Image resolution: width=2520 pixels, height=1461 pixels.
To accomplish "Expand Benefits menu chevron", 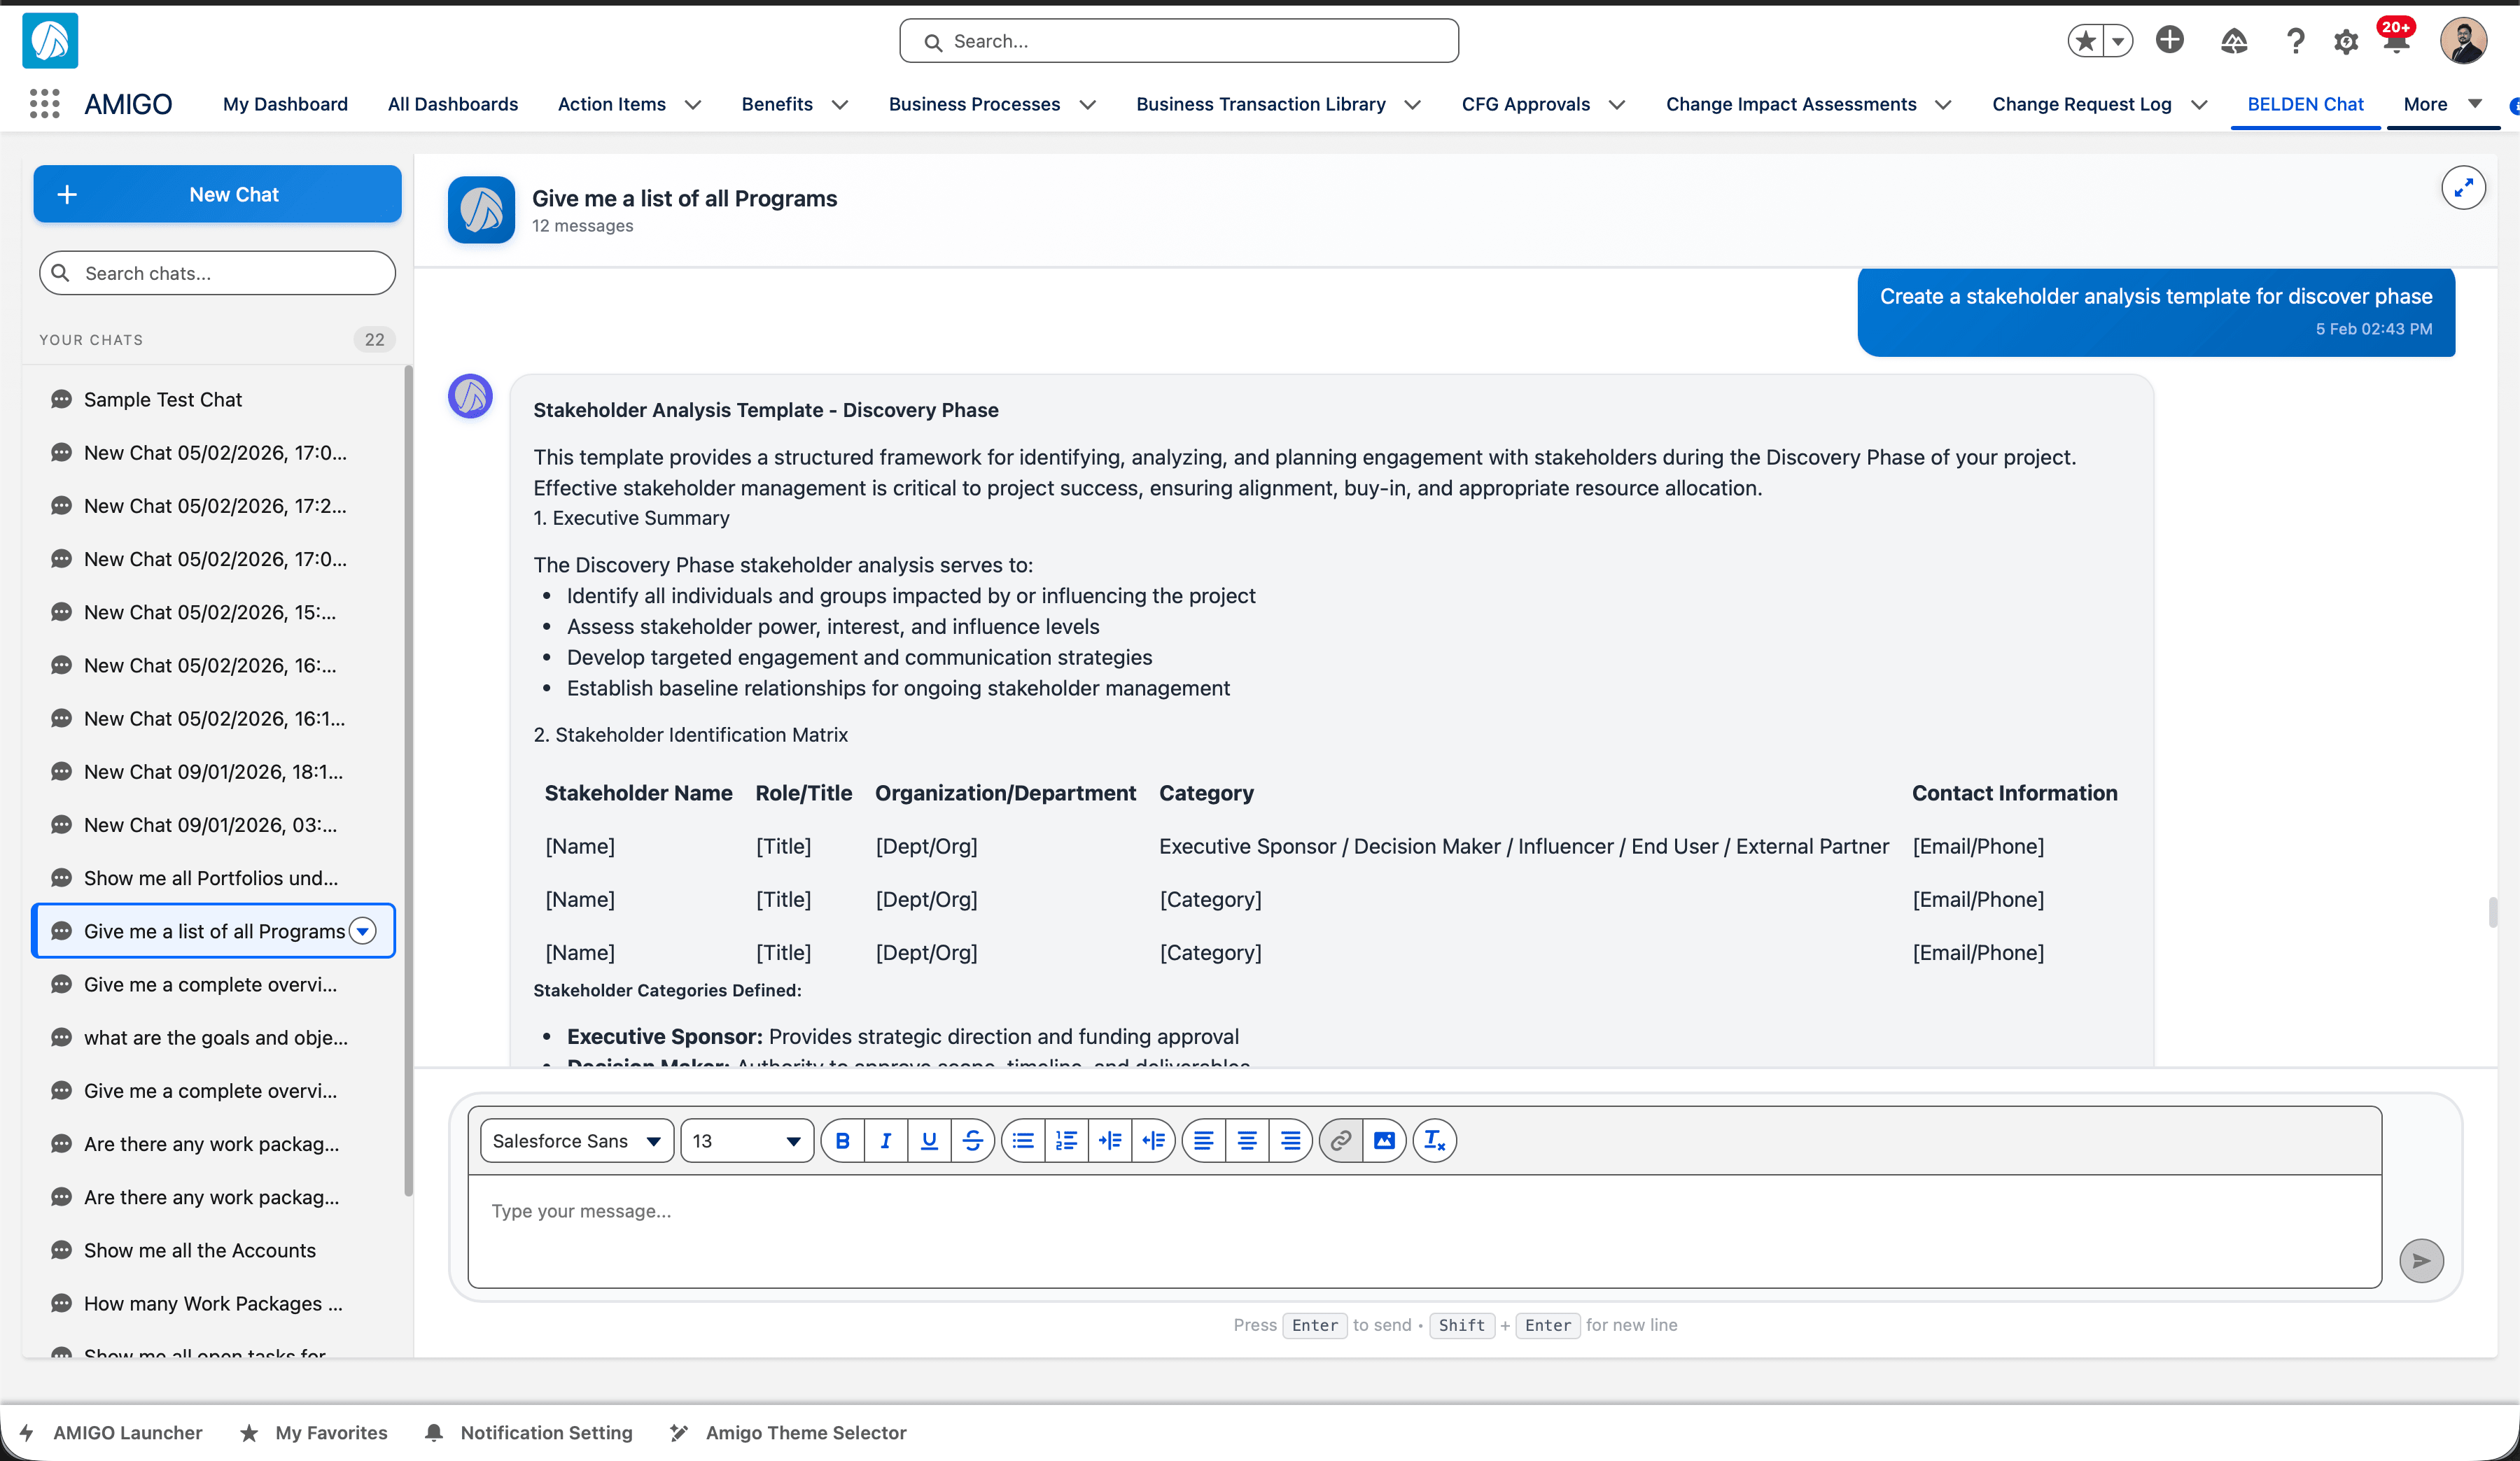I will tap(840, 105).
